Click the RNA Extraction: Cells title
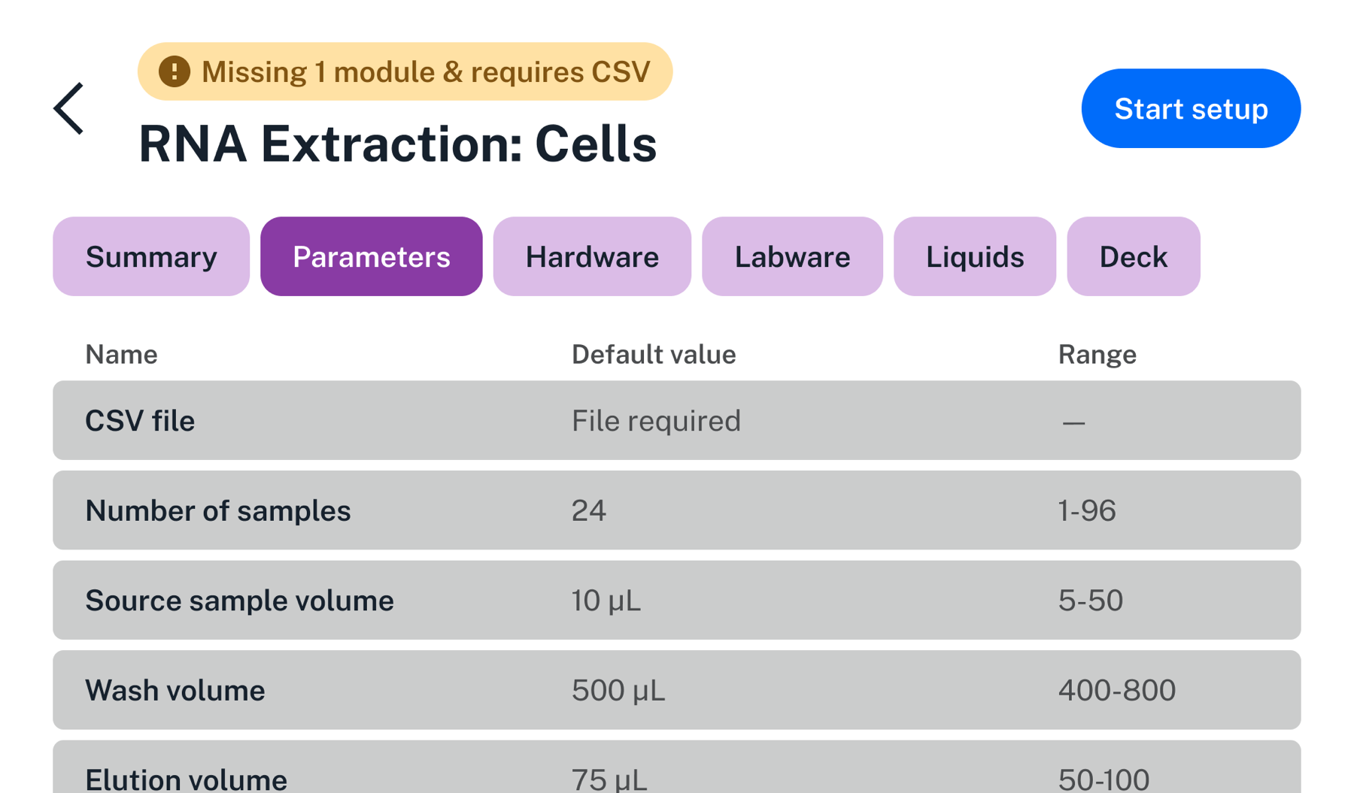This screenshot has height=793, width=1354. pyautogui.click(x=398, y=144)
